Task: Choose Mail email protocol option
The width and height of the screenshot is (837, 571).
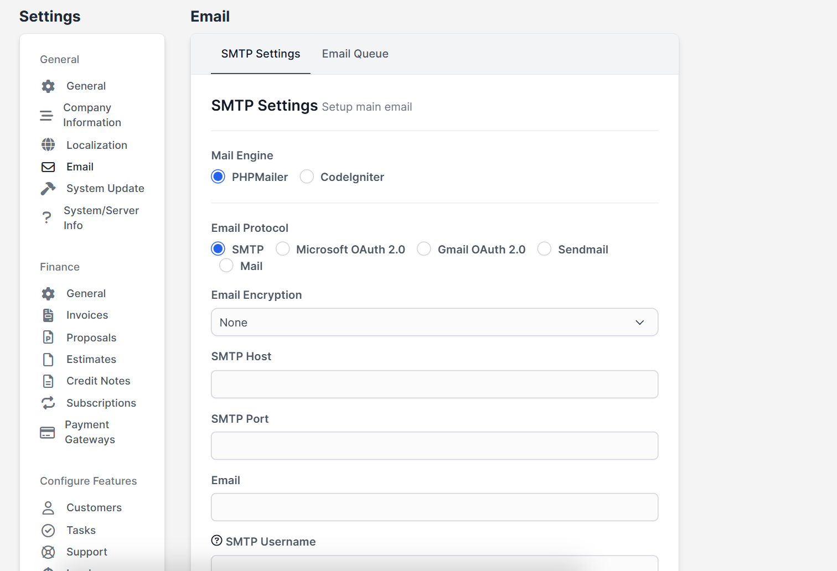Action: tap(226, 266)
